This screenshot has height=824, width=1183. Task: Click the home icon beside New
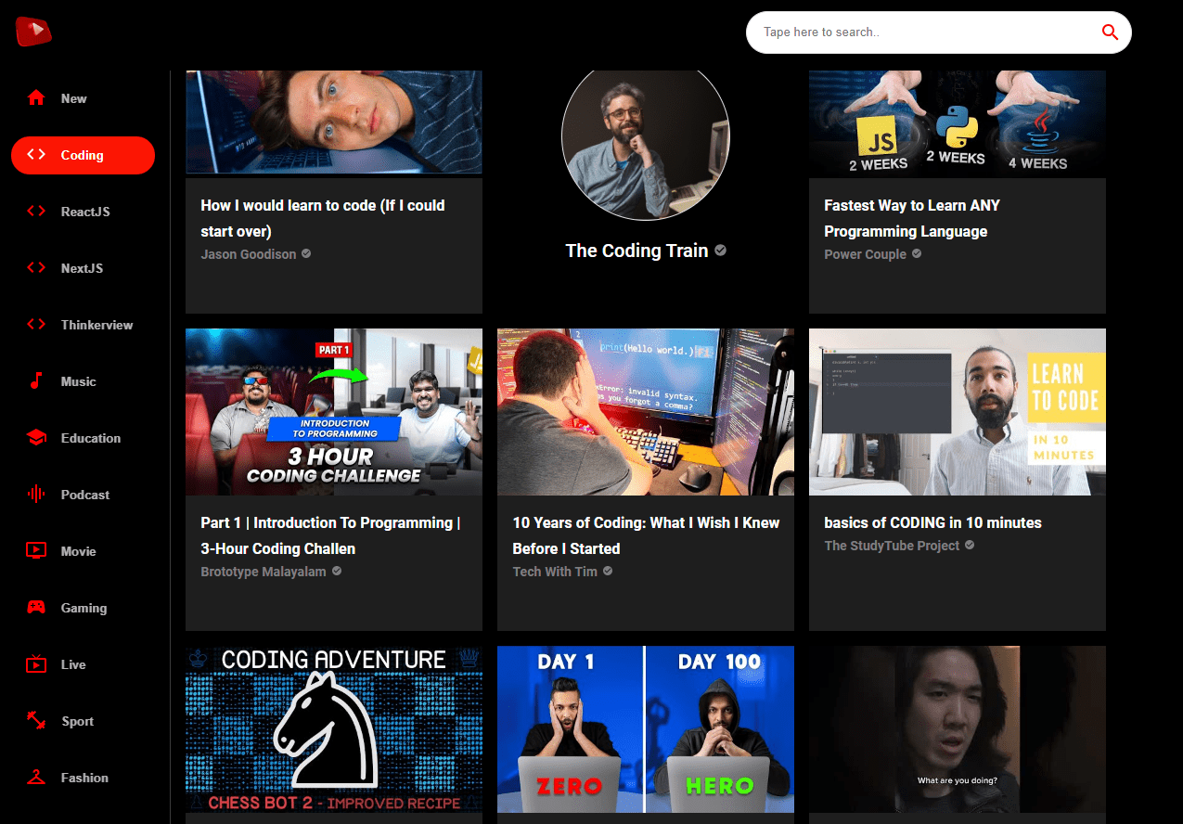coord(36,98)
